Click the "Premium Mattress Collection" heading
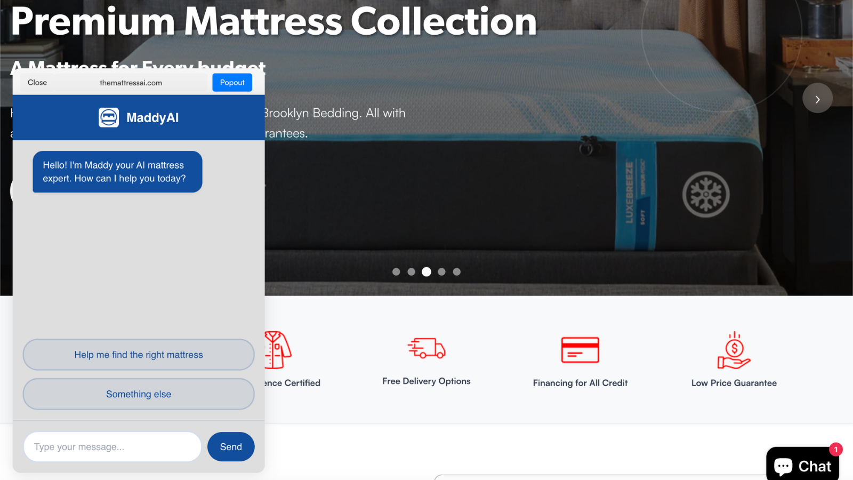 [x=274, y=21]
